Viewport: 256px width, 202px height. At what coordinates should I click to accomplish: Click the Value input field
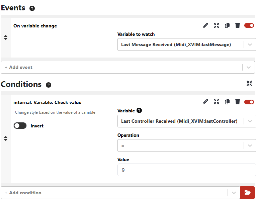point(187,170)
